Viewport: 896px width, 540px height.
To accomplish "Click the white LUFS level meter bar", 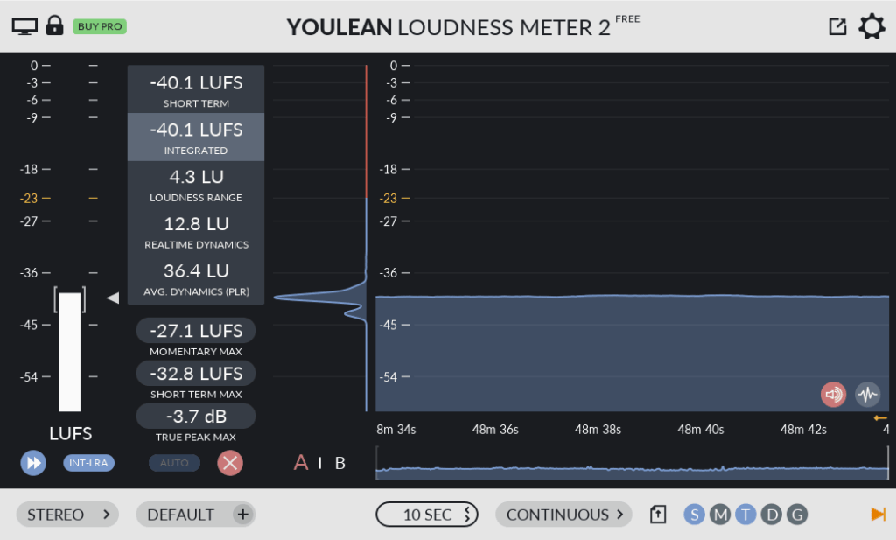I will 70,352.
